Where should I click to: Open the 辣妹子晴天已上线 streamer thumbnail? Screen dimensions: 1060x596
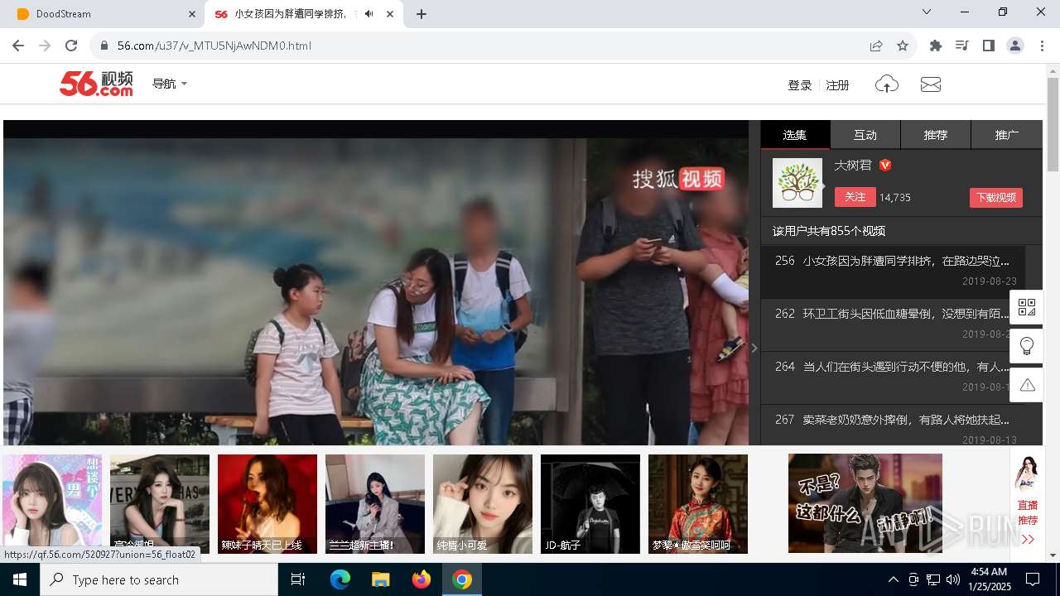coord(267,503)
